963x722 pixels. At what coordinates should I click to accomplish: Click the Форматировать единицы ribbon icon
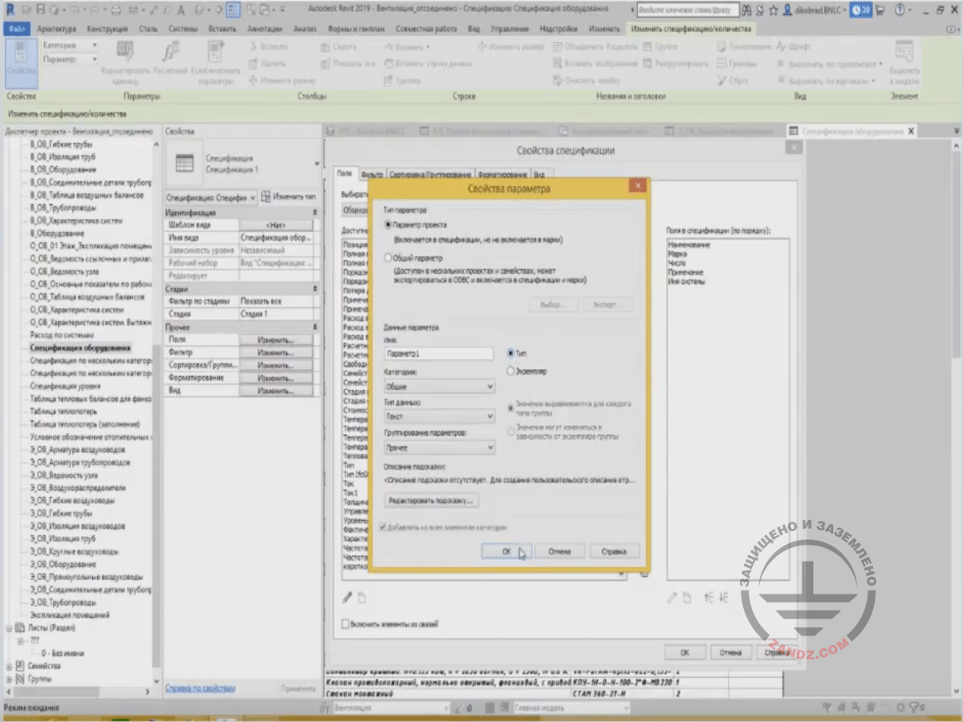(x=126, y=64)
